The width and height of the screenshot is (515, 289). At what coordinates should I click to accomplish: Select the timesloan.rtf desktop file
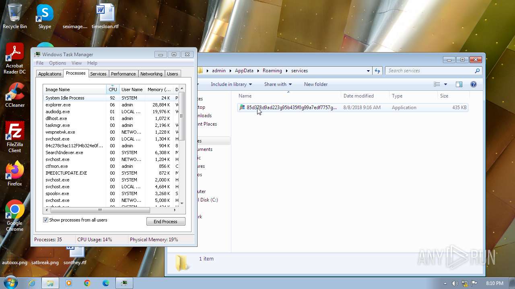point(105,17)
